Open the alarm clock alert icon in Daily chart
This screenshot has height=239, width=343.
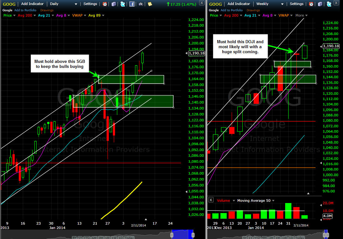[x=105, y=4]
